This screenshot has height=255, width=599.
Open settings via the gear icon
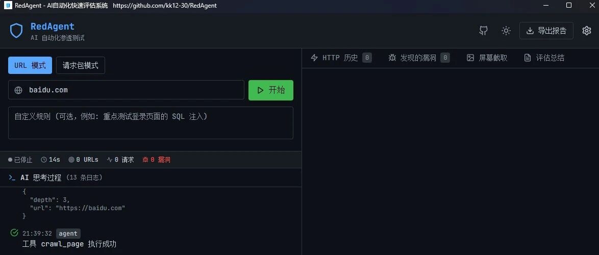point(587,31)
